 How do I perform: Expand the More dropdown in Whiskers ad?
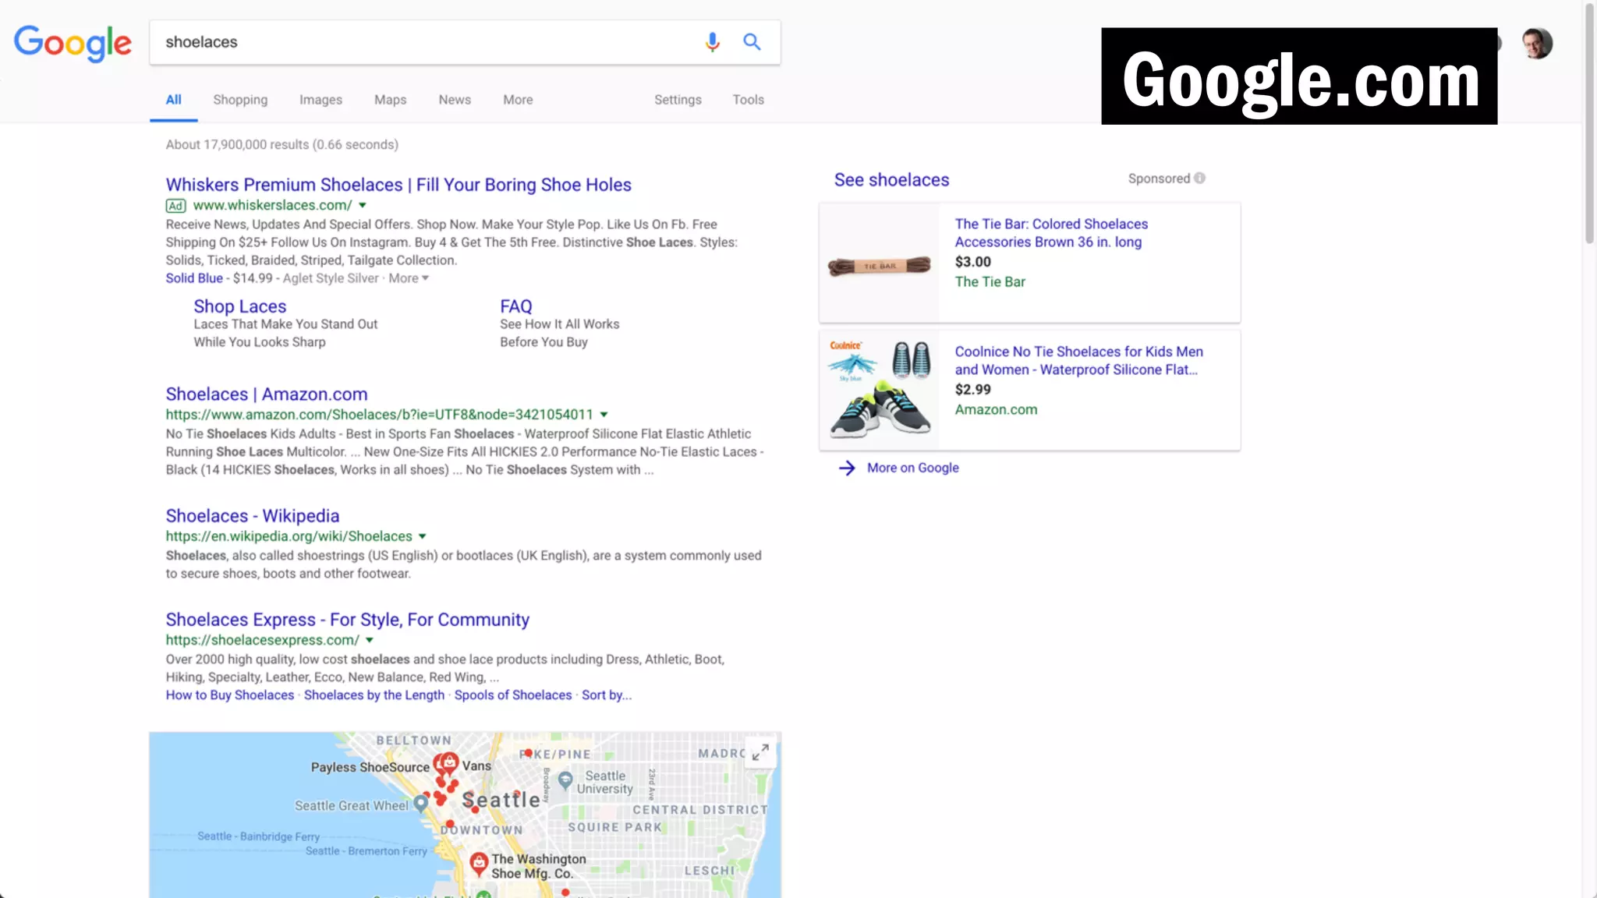(409, 278)
